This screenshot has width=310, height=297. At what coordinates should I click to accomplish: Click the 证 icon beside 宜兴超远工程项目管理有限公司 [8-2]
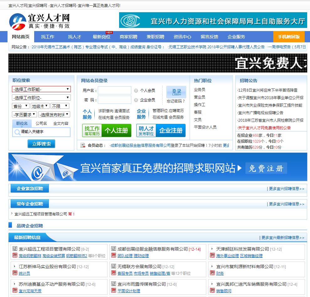pyautogui.click(x=15, y=248)
